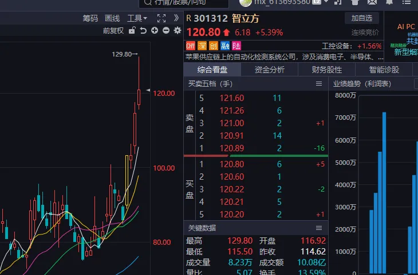Click the buy/sell ratio red-green bar
Screen dimensions: 418x275
coord(256,156)
